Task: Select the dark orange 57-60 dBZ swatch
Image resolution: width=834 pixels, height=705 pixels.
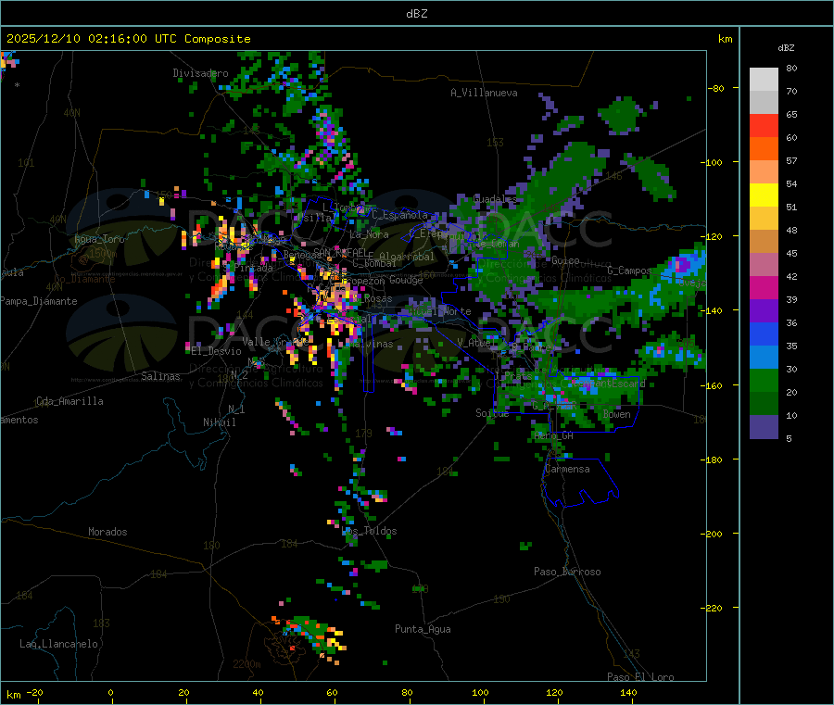Action: [764, 149]
